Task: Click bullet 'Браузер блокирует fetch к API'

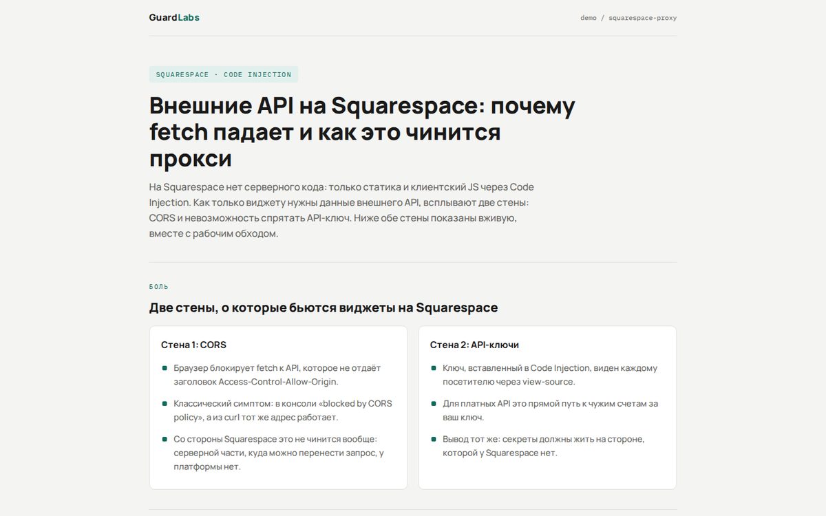Action: click(x=278, y=375)
